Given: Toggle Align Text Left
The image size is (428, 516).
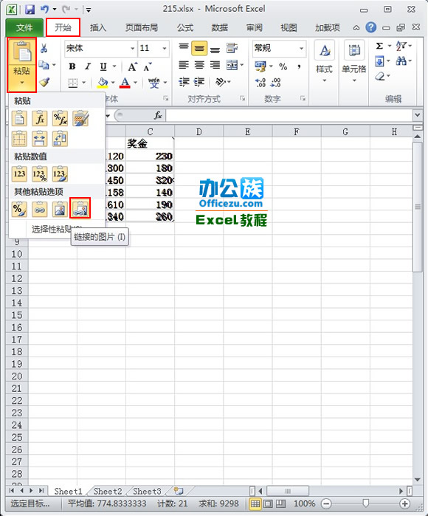Looking at the screenshot, I should coord(184,65).
